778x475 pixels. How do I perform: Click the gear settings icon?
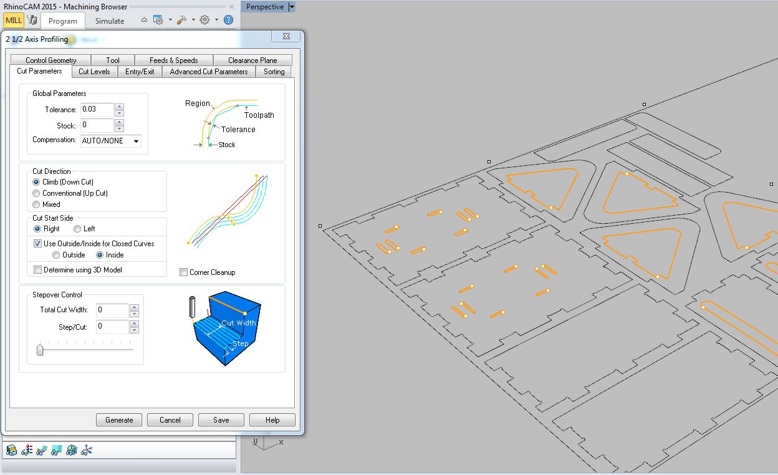tap(204, 20)
